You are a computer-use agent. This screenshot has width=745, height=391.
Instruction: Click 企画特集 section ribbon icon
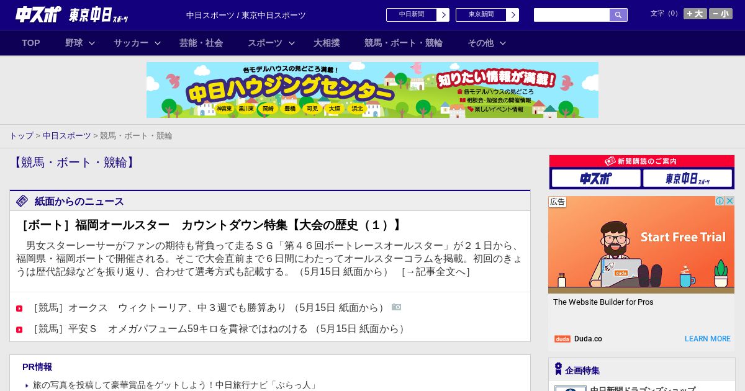(x=558, y=369)
